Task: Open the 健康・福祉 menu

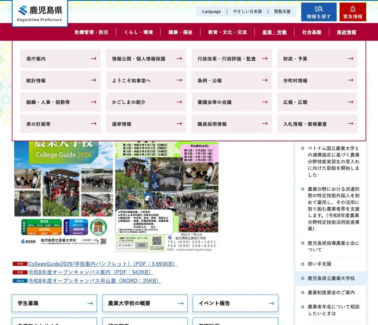Action: coord(180,32)
